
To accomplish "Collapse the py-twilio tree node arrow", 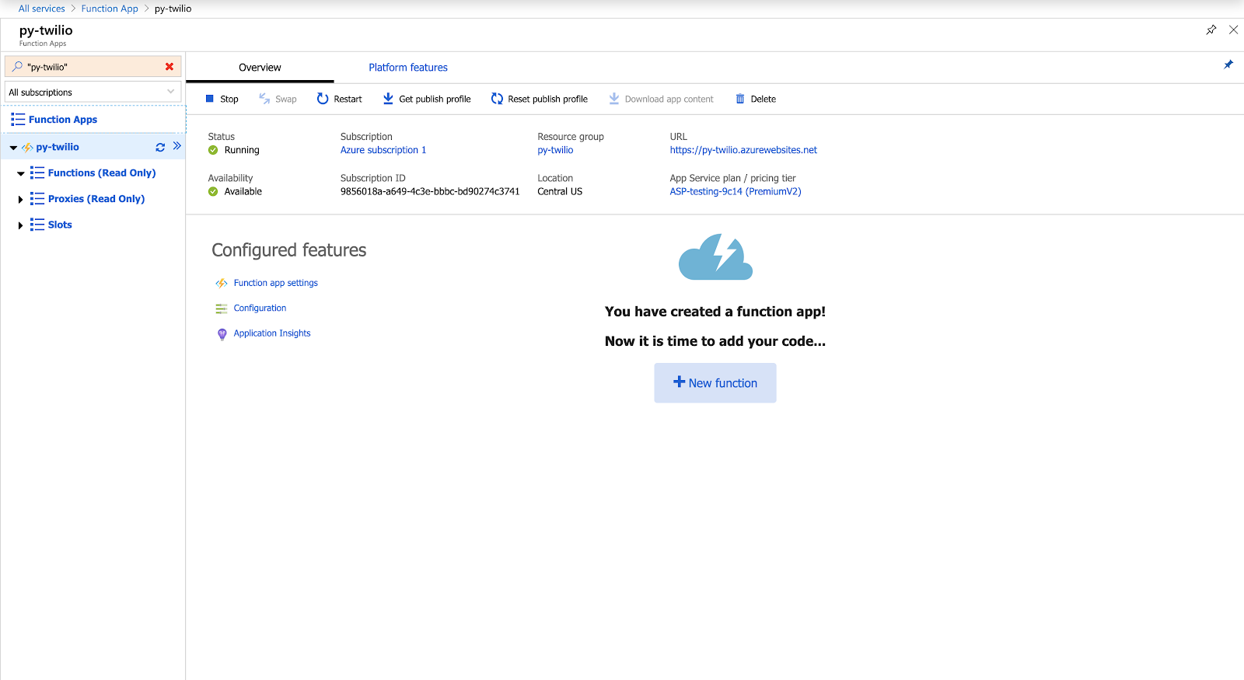I will tap(13, 148).
